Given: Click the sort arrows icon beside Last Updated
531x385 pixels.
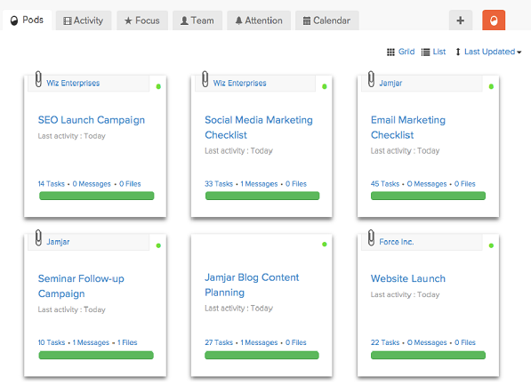Looking at the screenshot, I should [x=458, y=52].
